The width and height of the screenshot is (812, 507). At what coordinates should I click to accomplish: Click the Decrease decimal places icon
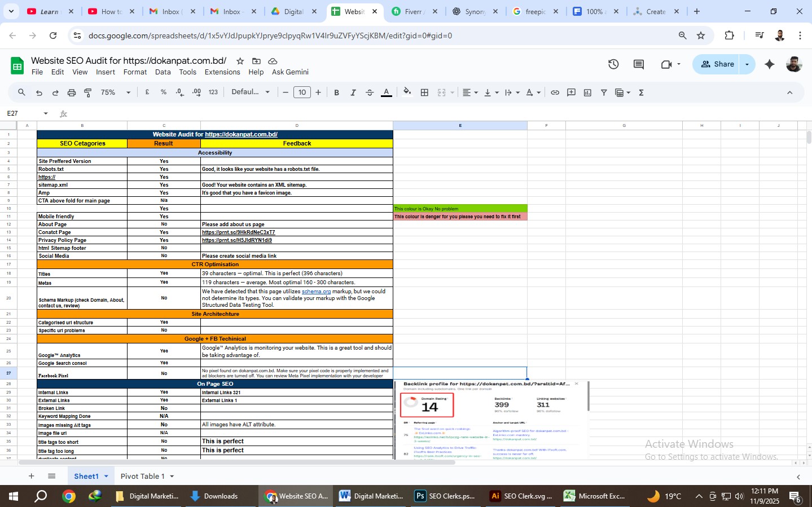179,92
